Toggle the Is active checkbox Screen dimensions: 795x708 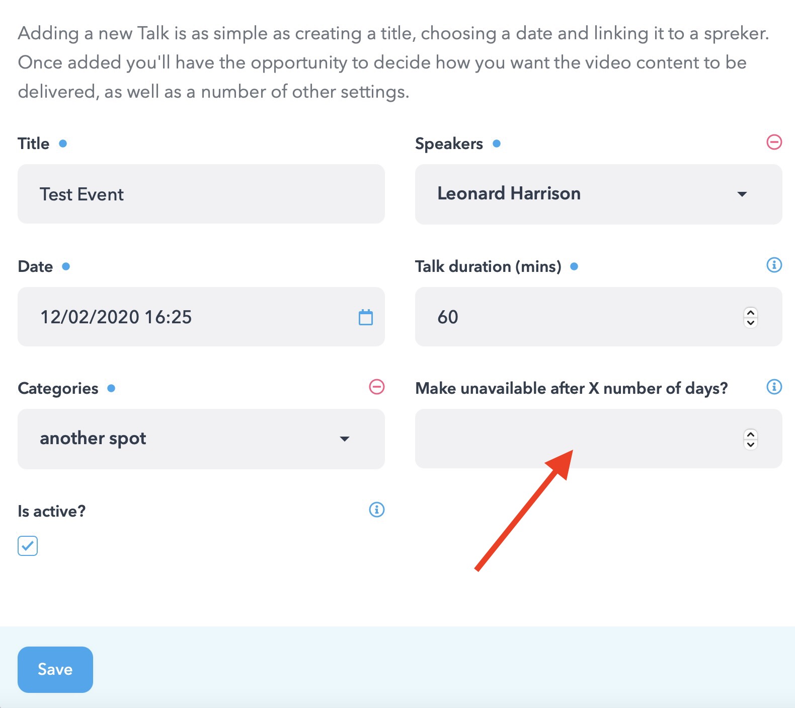pos(28,546)
